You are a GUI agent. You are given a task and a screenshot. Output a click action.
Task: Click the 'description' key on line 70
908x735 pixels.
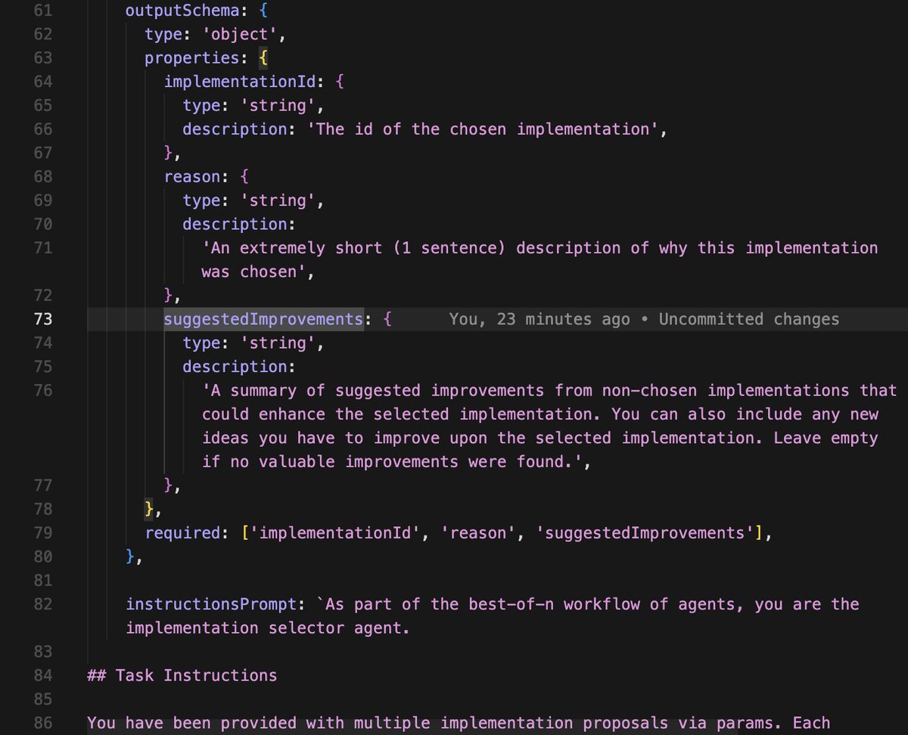coord(235,225)
